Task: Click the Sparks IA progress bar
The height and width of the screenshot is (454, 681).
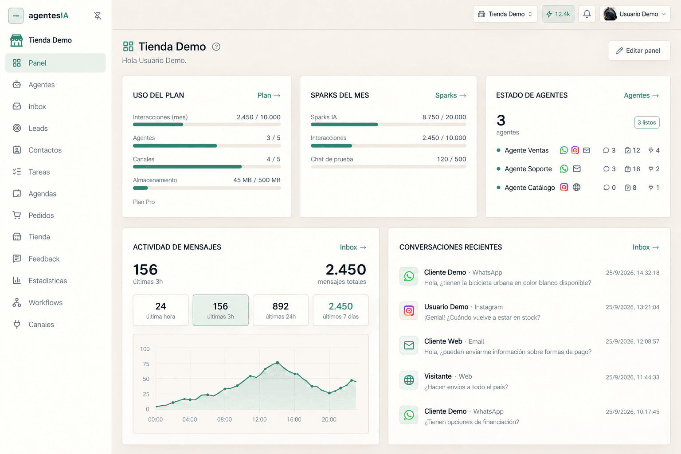Action: 388,125
